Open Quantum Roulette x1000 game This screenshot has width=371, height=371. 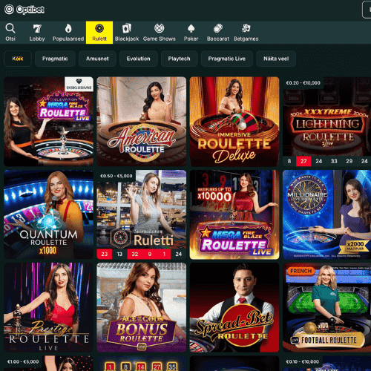coord(48,214)
